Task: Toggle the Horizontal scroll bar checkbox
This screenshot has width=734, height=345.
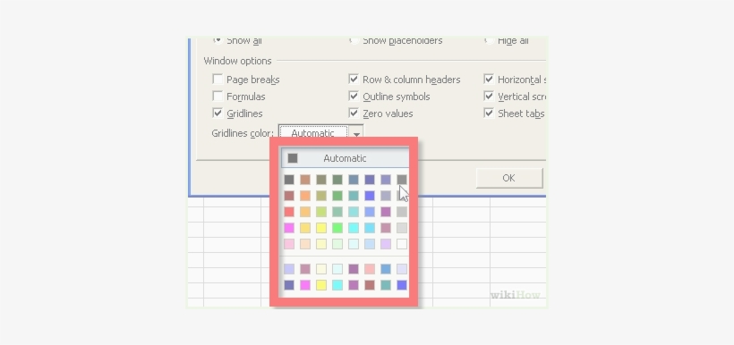Action: (x=489, y=79)
